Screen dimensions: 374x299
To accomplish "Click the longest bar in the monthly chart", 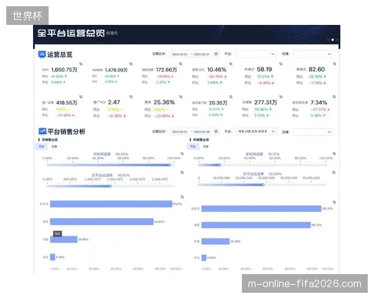I will (x=111, y=204).
